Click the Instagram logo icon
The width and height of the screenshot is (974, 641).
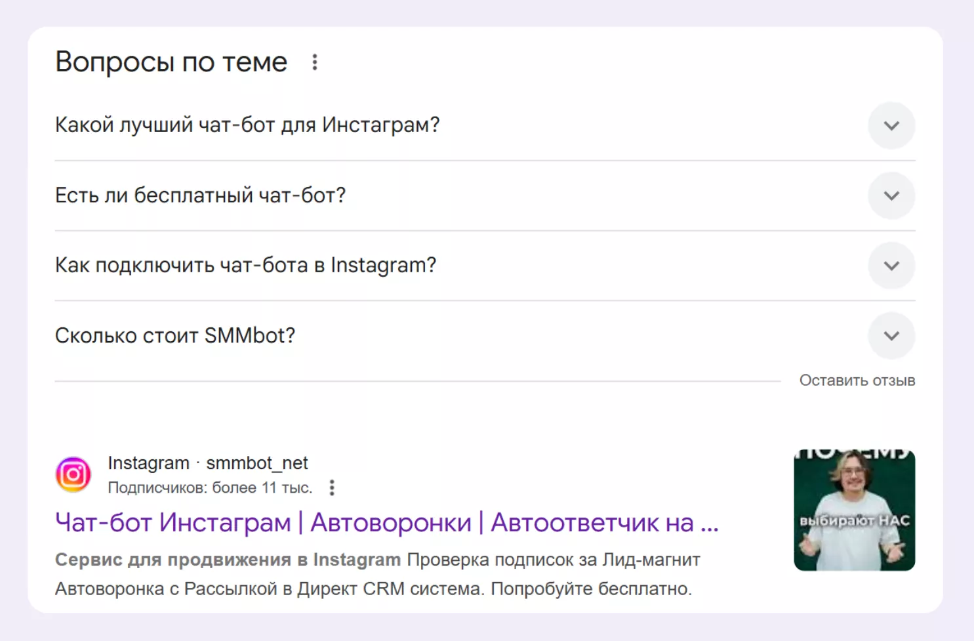coord(73,474)
